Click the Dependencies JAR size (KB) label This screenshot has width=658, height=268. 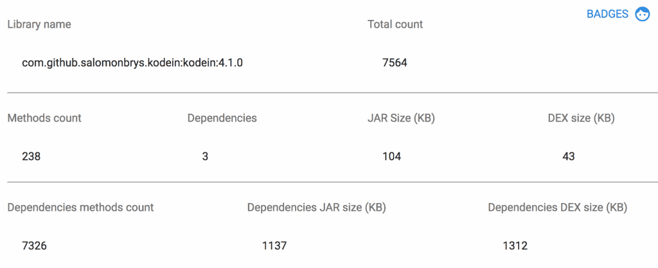point(316,207)
